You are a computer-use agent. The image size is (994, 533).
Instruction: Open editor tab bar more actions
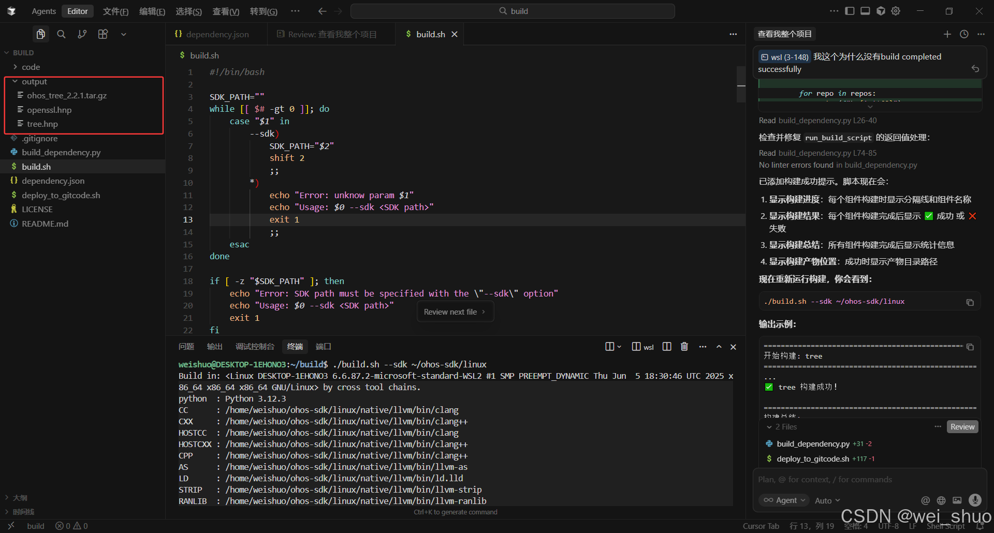733,34
